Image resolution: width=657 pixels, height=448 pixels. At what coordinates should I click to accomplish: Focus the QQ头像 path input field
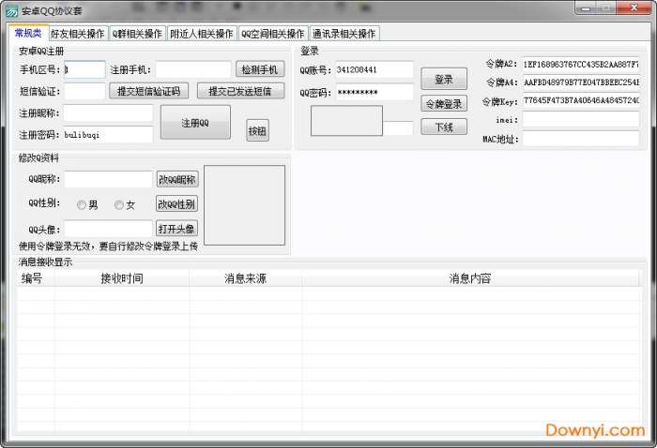tap(108, 229)
